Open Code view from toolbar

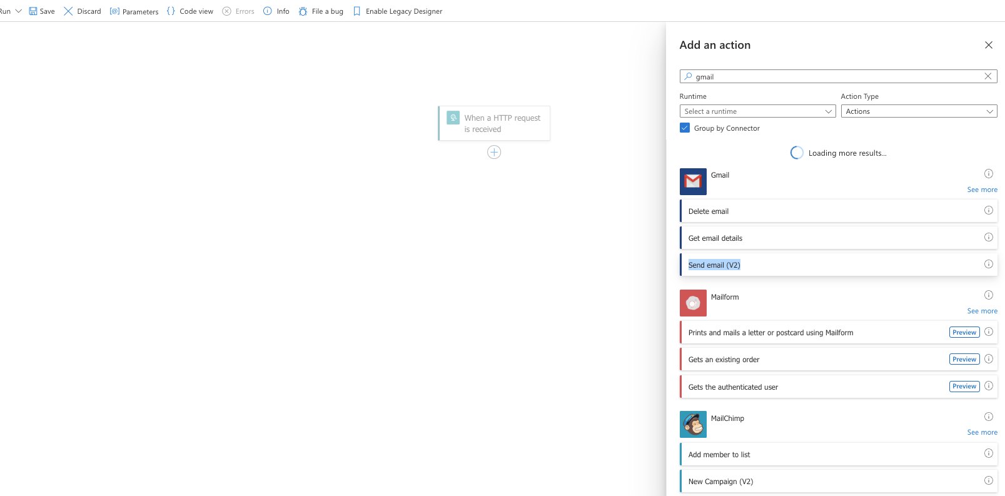(x=190, y=11)
